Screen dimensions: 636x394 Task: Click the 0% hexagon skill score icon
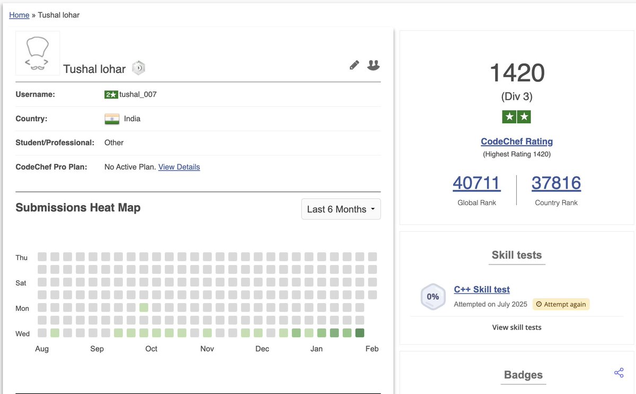point(433,297)
